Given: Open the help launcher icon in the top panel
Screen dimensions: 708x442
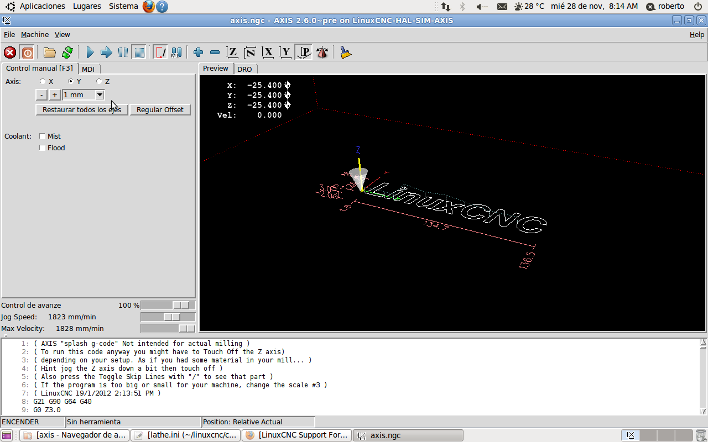Looking at the screenshot, I should 162,7.
